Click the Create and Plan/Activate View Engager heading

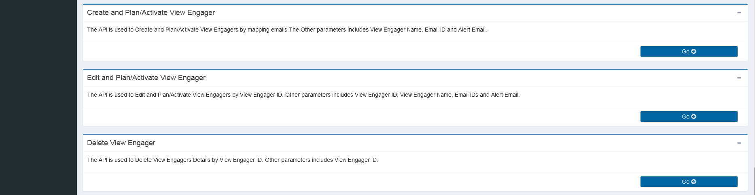(x=151, y=13)
